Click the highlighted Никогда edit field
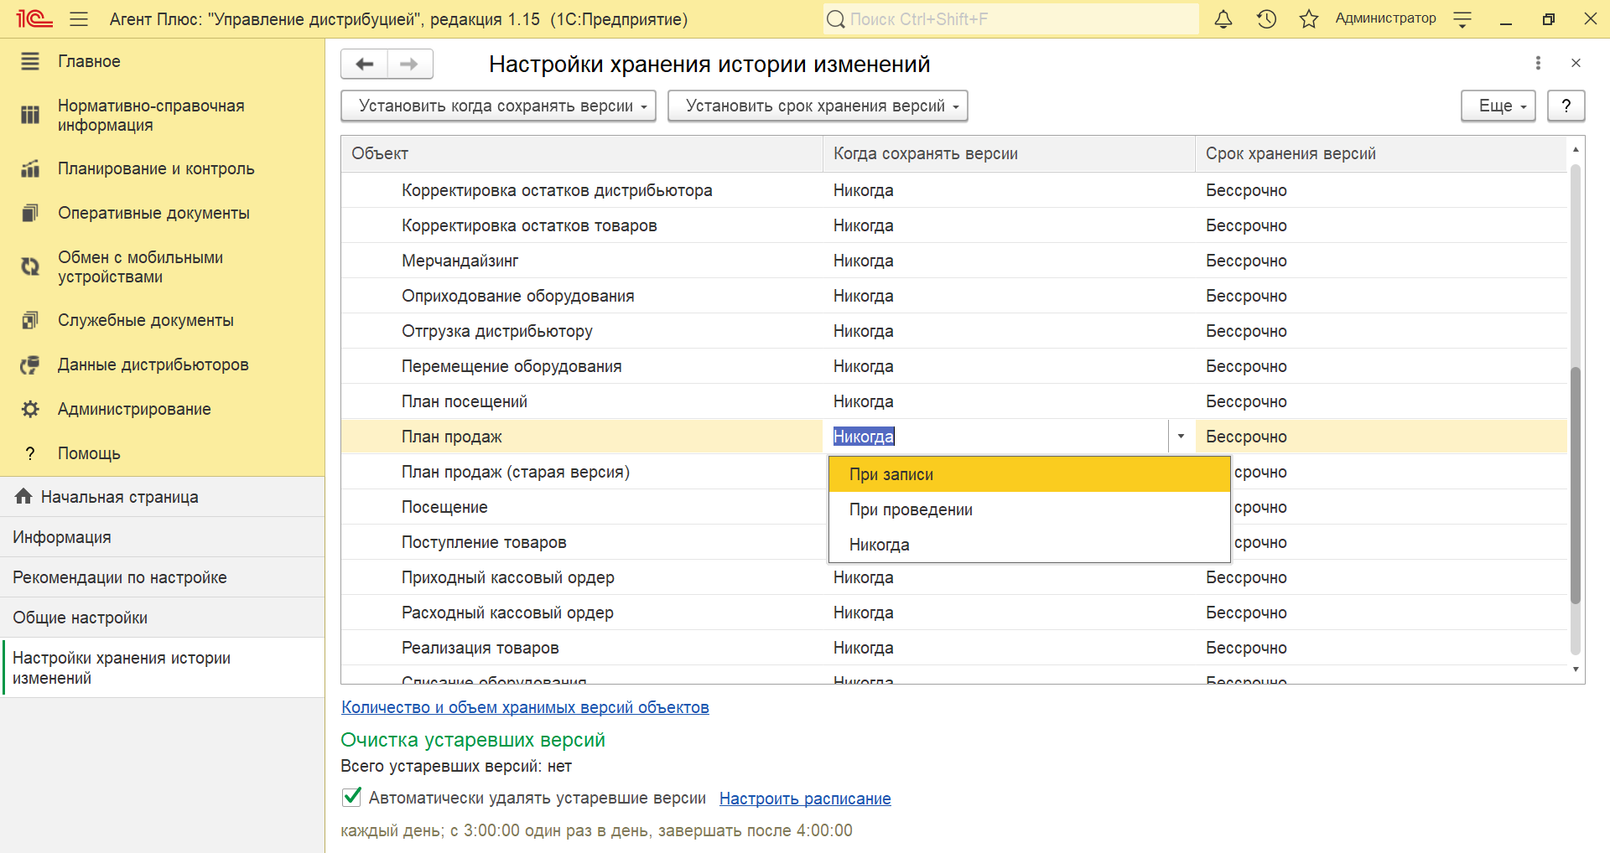 996,437
